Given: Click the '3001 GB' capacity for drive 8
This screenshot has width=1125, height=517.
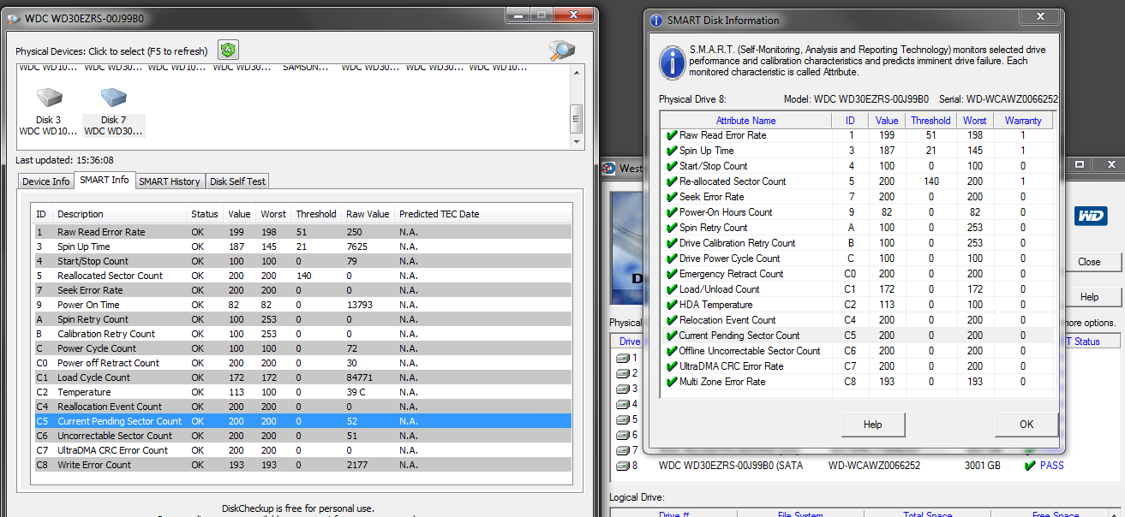Looking at the screenshot, I should point(982,466).
